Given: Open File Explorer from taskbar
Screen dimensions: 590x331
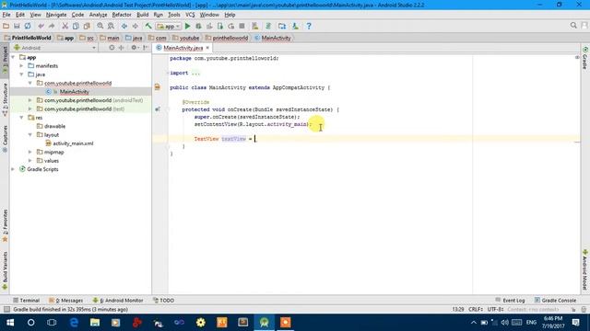Looking at the screenshot, I should click(x=94, y=323).
